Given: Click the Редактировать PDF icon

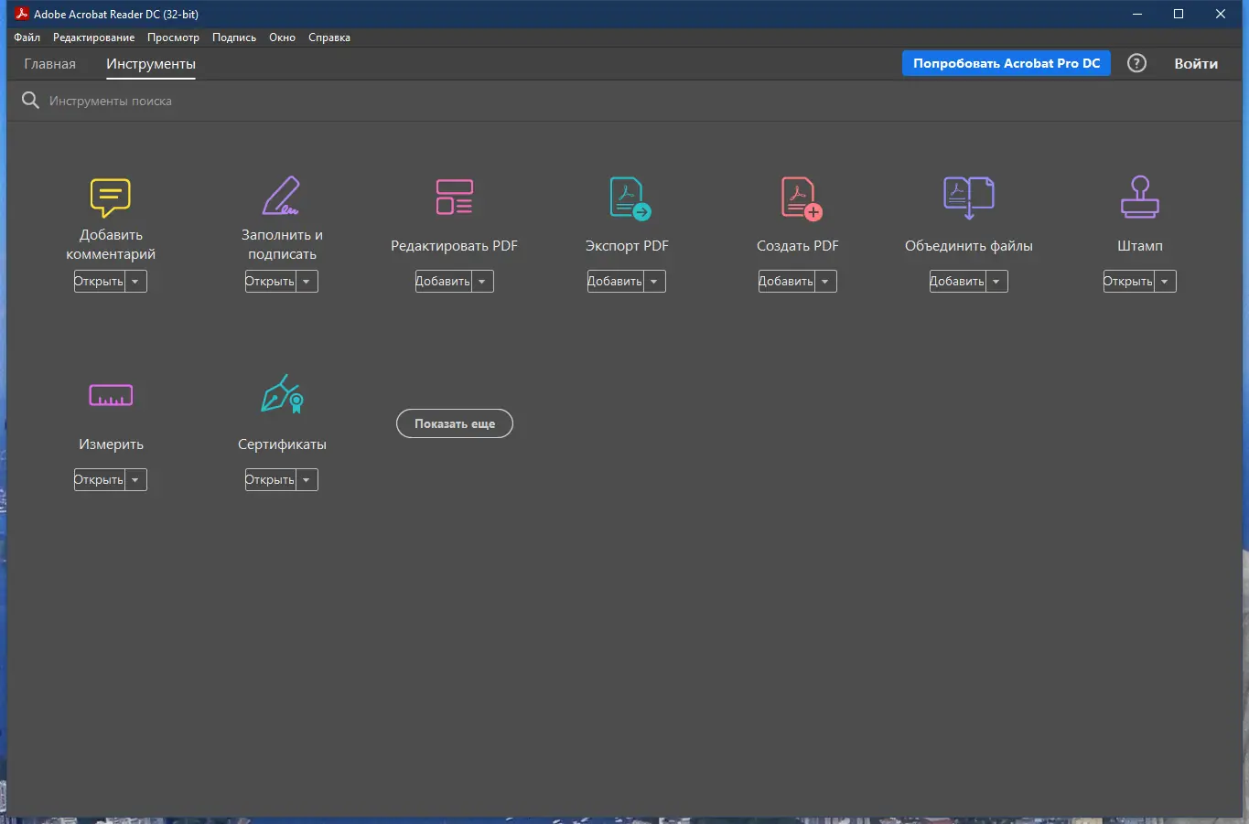Looking at the screenshot, I should pos(454,197).
